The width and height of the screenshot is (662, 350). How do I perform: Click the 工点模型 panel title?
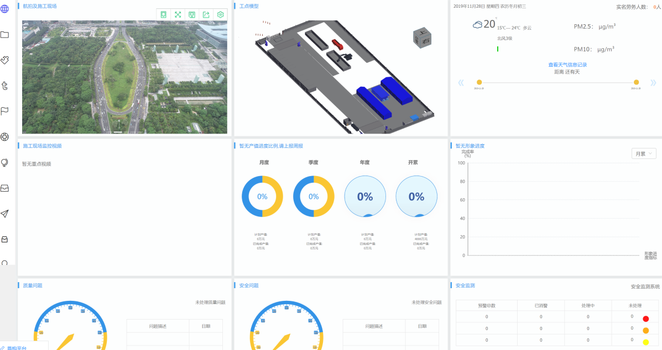[249, 6]
